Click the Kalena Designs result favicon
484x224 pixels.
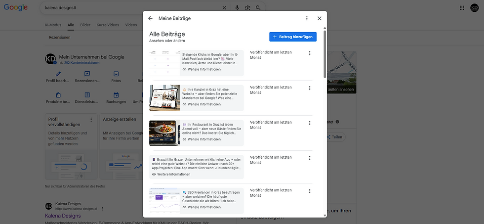click(49, 206)
